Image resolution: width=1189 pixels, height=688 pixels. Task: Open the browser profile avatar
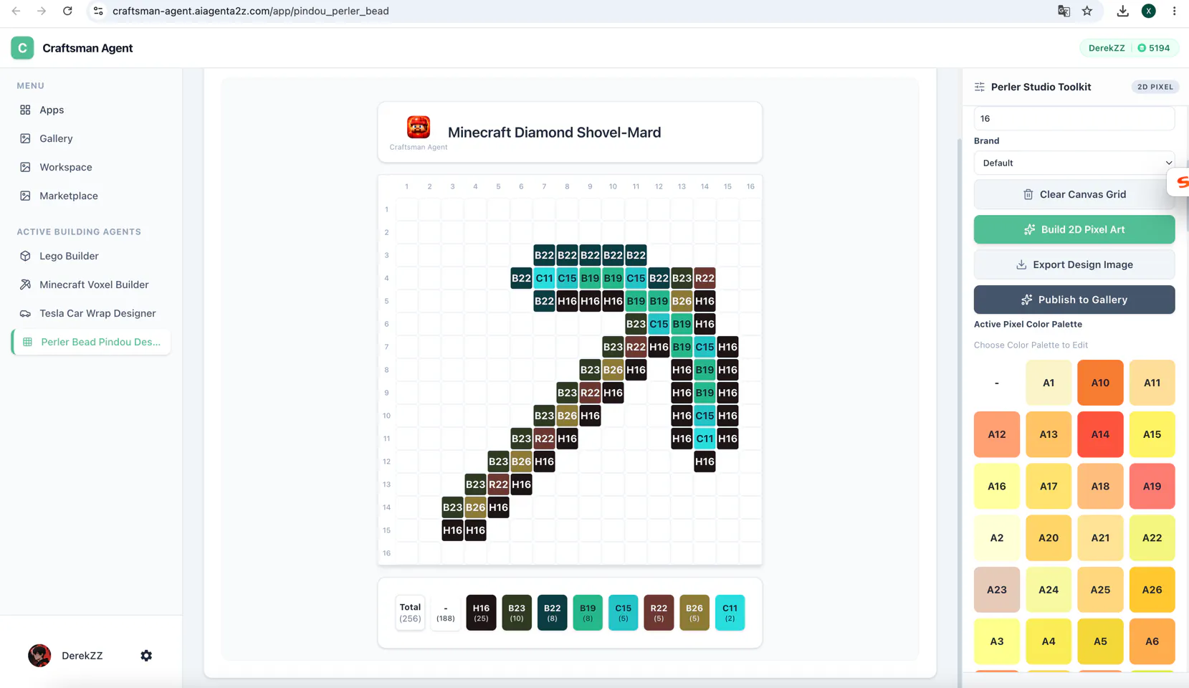tap(1148, 11)
